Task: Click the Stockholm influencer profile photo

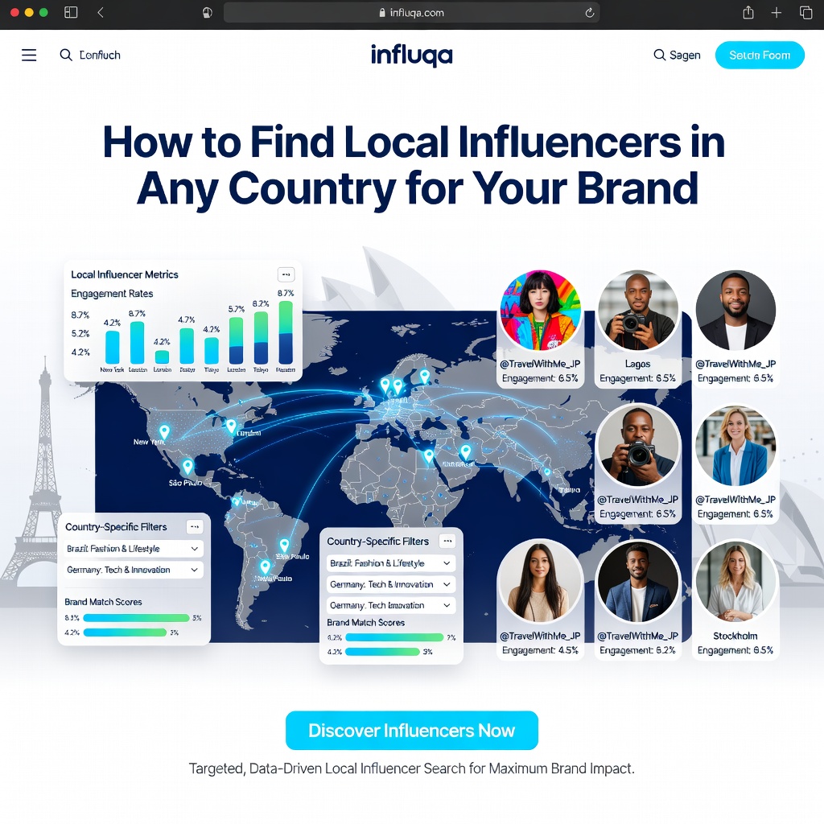Action: (735, 581)
